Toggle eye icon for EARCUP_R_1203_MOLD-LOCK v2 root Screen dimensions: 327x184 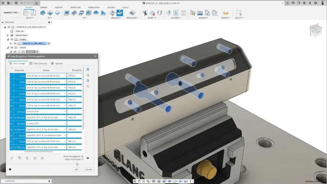(x=9, y=27)
